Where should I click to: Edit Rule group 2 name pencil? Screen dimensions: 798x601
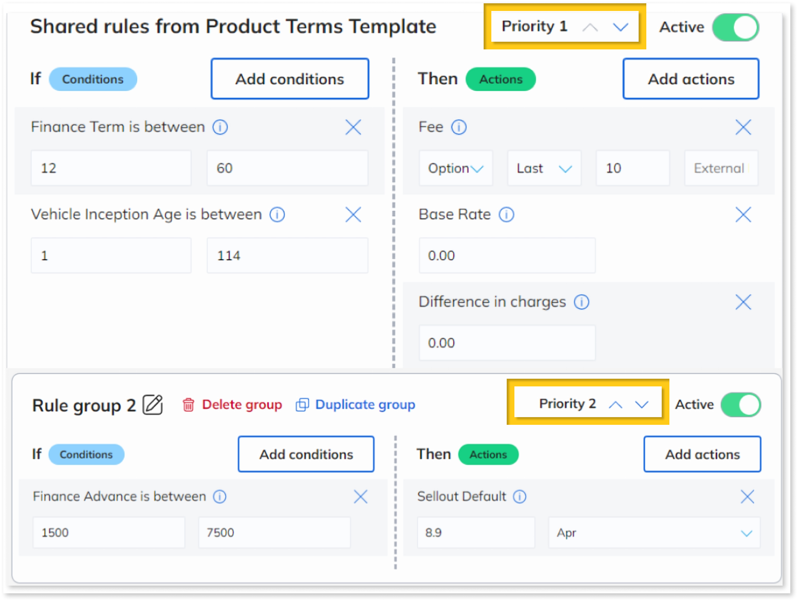[x=153, y=405]
